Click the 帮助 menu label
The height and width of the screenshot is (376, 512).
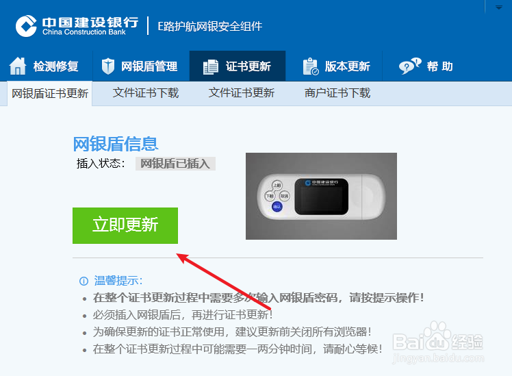(x=439, y=66)
